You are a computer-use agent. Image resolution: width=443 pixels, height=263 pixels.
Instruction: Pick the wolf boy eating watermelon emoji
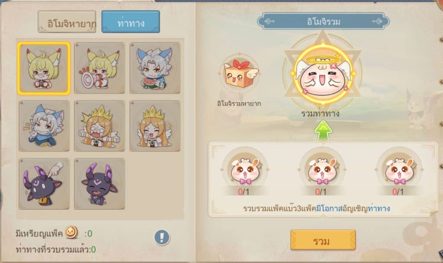coord(155,68)
